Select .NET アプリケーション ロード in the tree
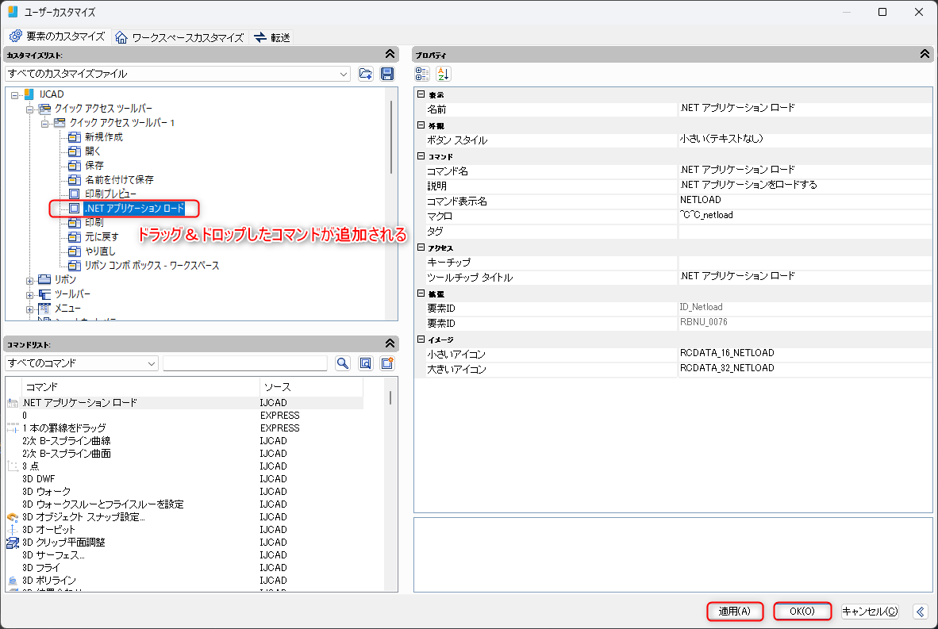Viewport: 938px width, 629px height. point(134,208)
